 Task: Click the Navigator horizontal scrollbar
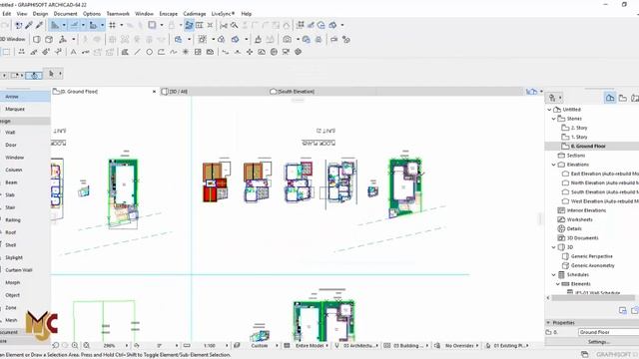[592, 298]
